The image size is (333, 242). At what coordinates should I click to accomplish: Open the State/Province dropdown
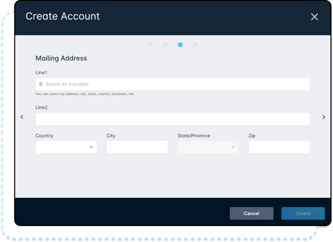pyautogui.click(x=208, y=147)
